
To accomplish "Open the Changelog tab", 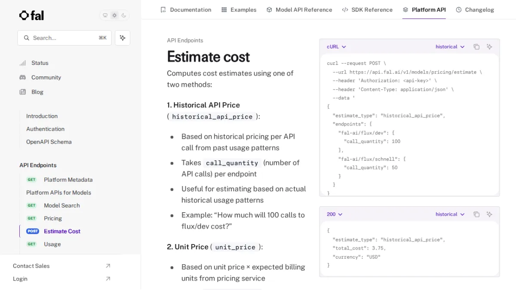I will (x=475, y=9).
